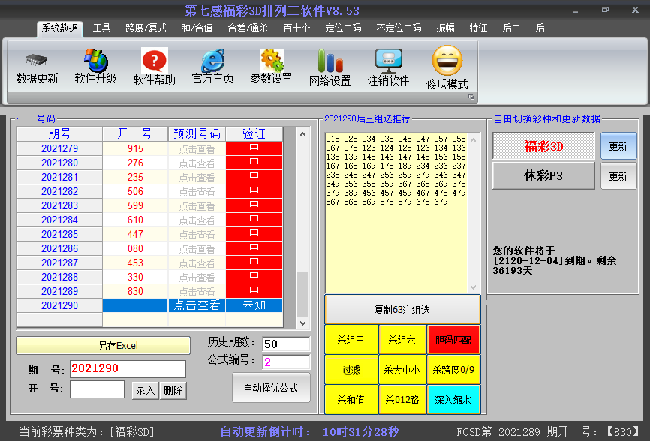Click 验证 column header
This screenshot has height=441, width=650.
[x=254, y=134]
